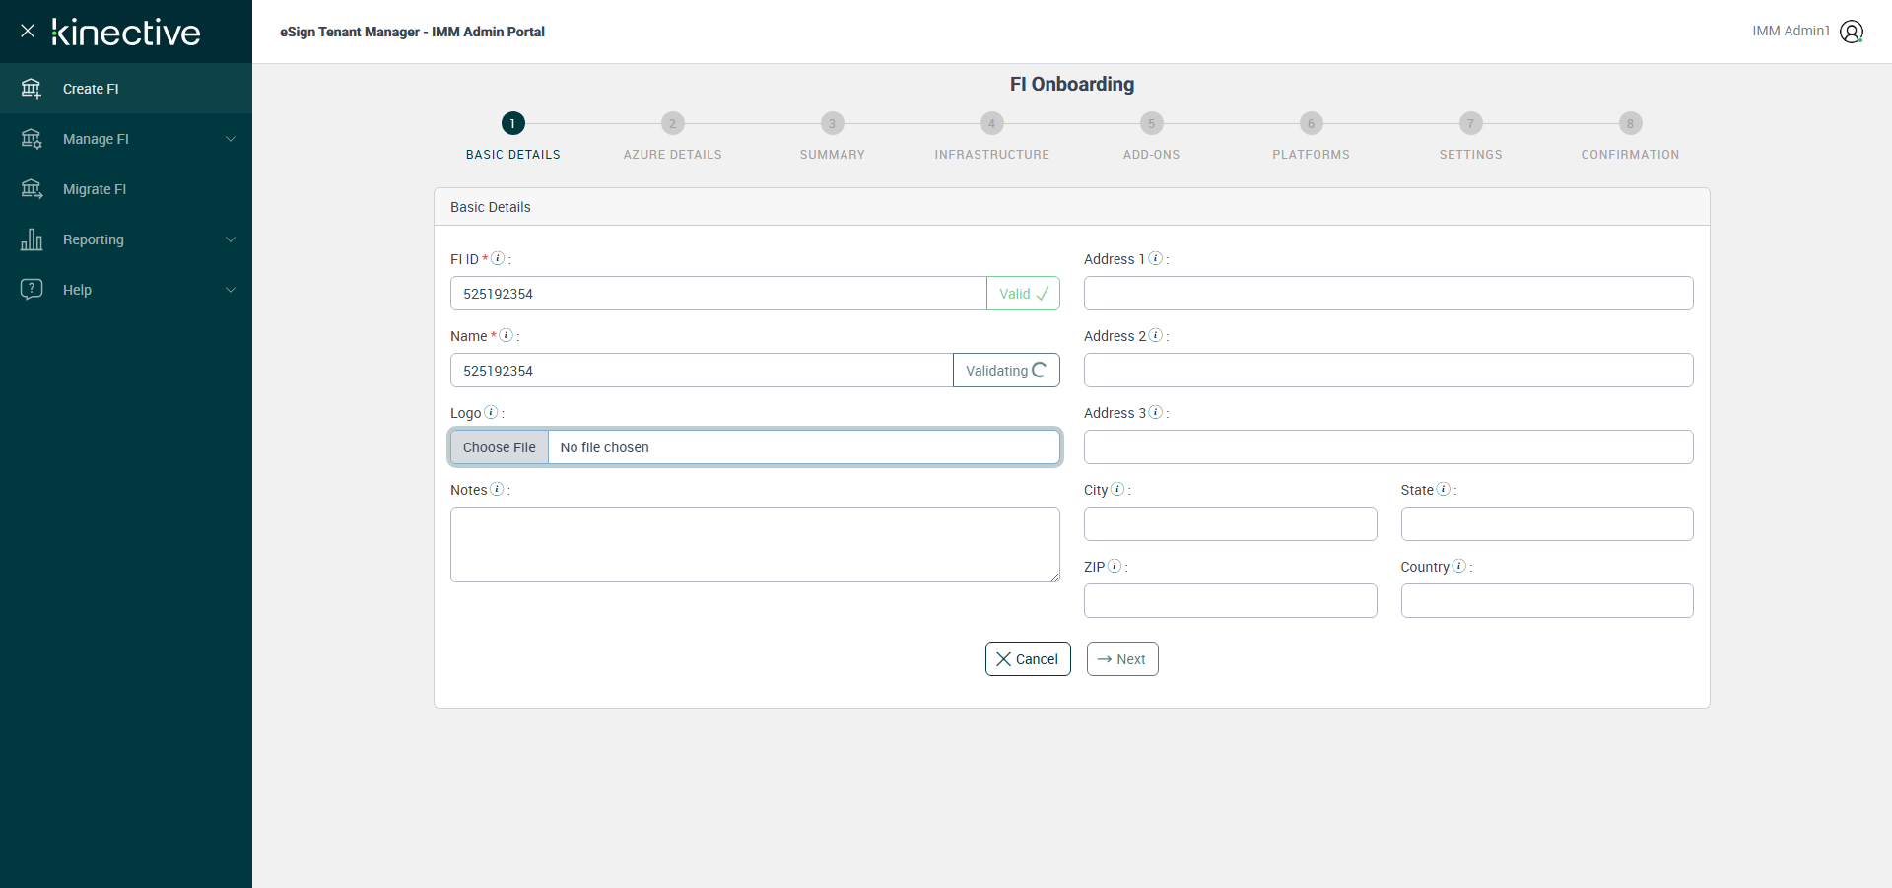Click the Basic Details panel header
This screenshot has height=888, width=1892.
1072,207
